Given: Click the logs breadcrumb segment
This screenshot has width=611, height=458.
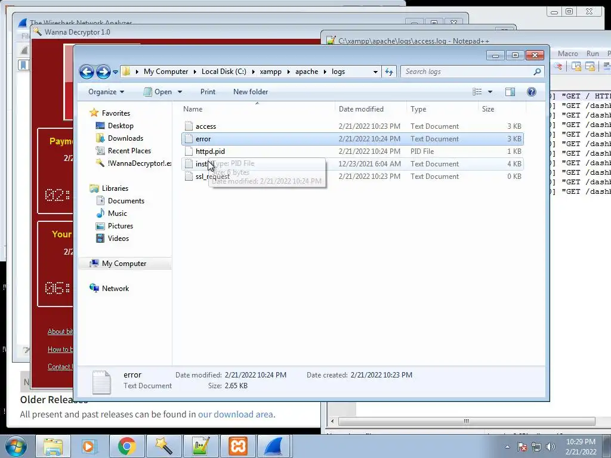Looking at the screenshot, I should pos(338,72).
